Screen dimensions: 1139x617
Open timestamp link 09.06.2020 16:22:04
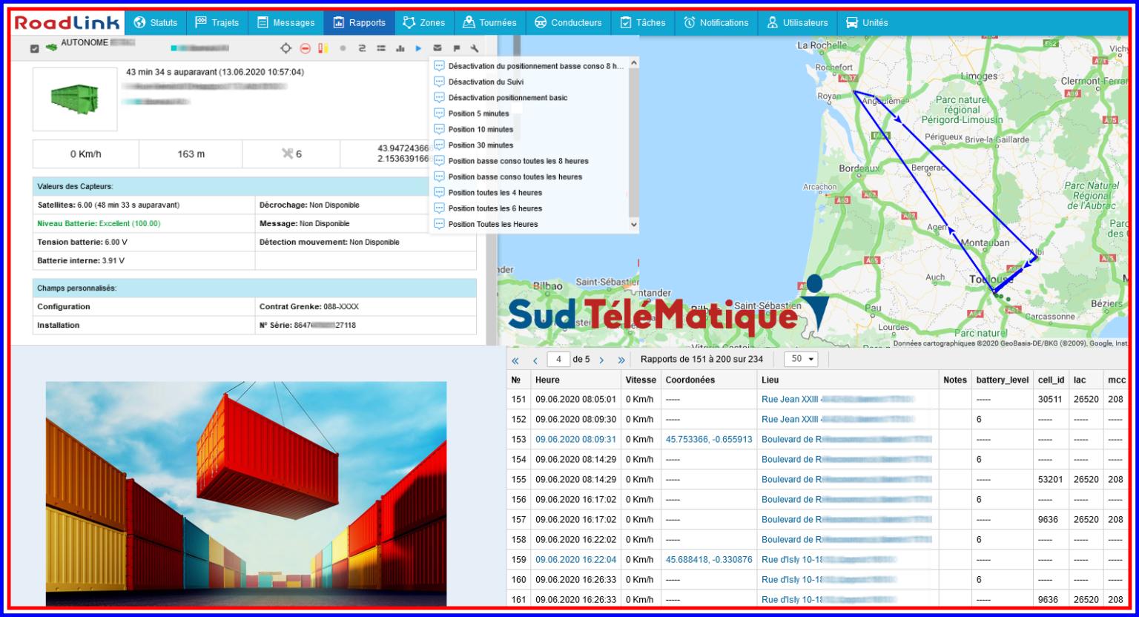[x=575, y=559]
